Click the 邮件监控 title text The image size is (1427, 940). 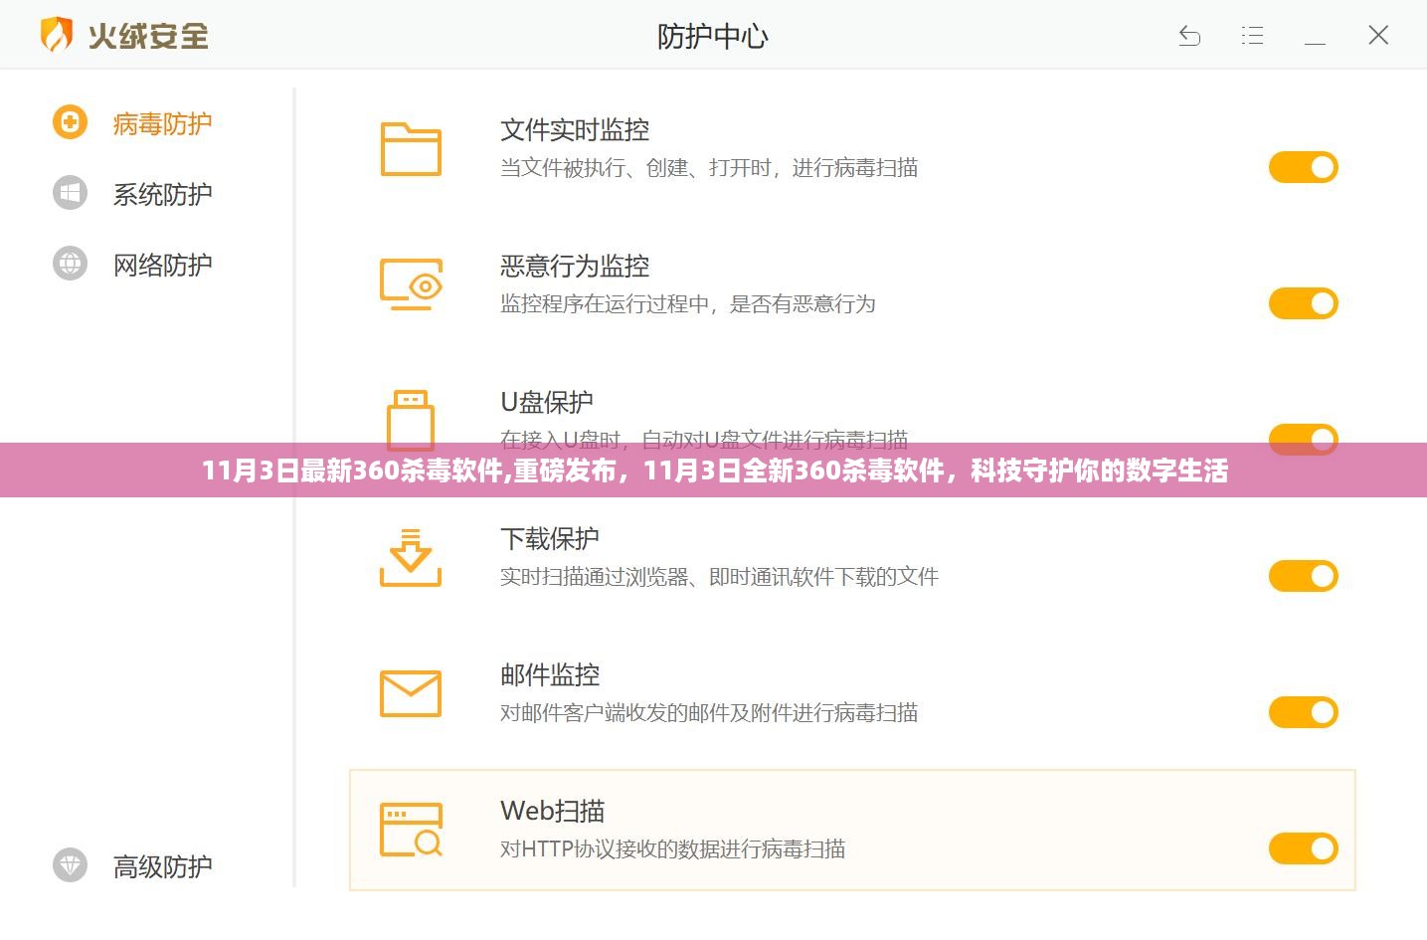(x=550, y=675)
